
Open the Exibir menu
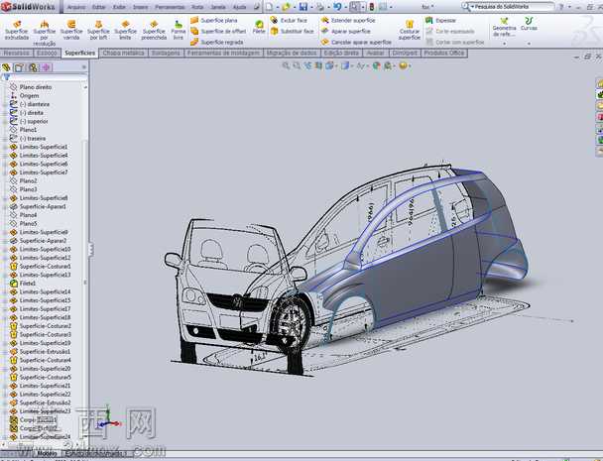pyautogui.click(x=119, y=7)
